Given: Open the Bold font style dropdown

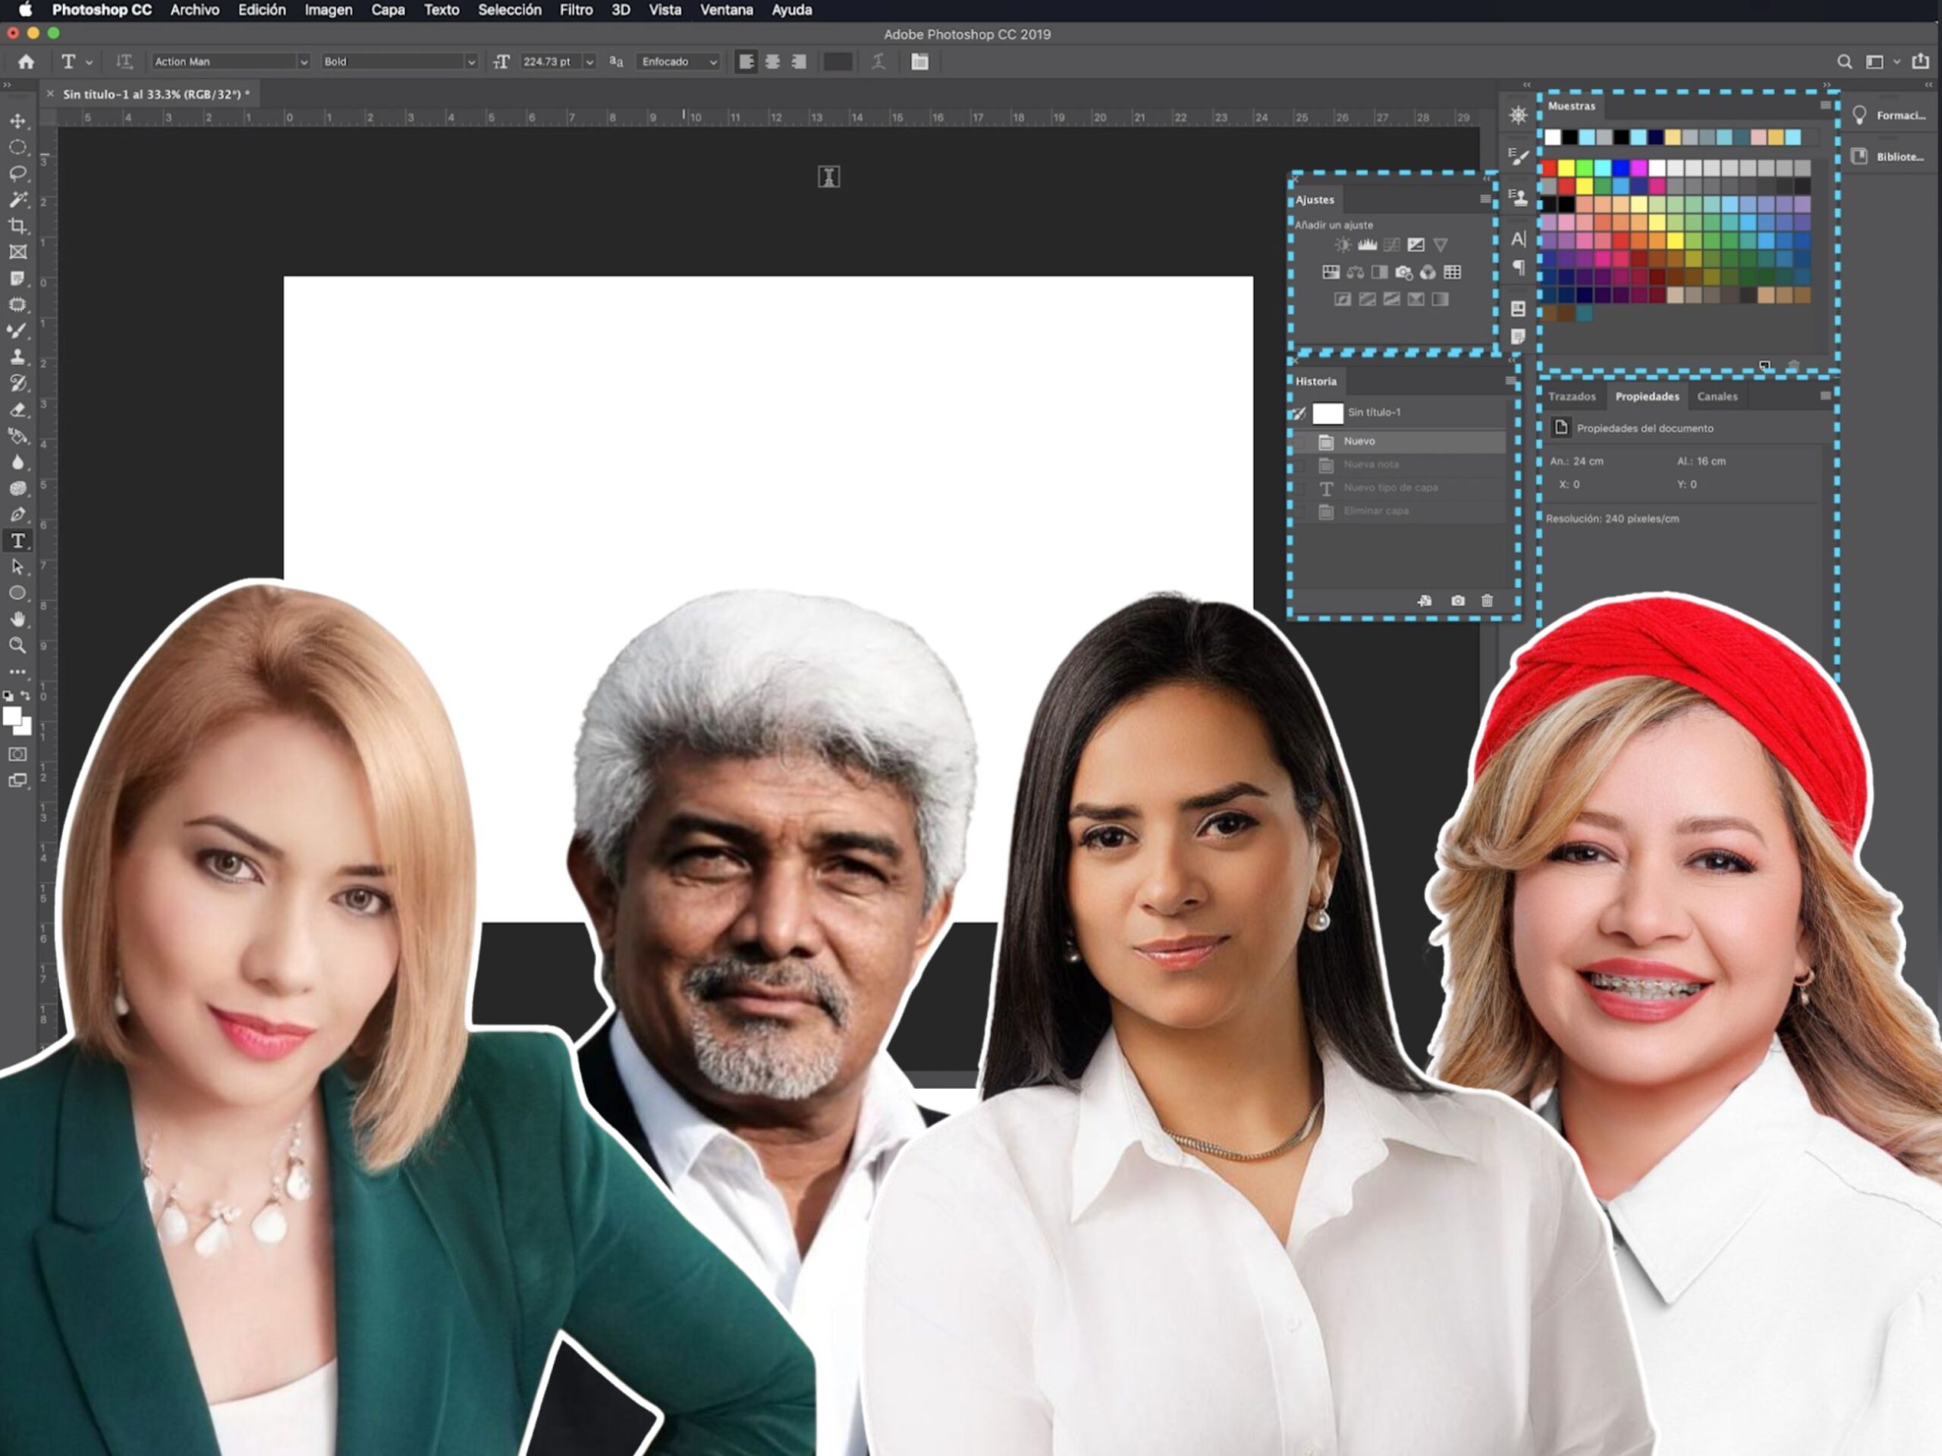Looking at the screenshot, I should tap(470, 61).
